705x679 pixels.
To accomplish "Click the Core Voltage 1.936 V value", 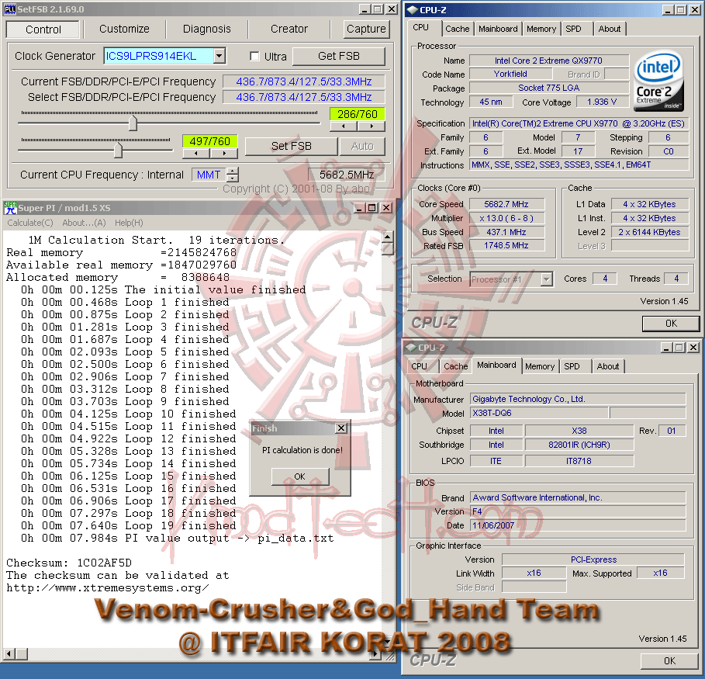I will pyautogui.click(x=602, y=102).
